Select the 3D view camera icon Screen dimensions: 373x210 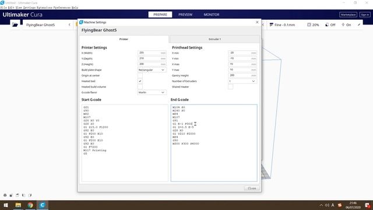coord(5,195)
